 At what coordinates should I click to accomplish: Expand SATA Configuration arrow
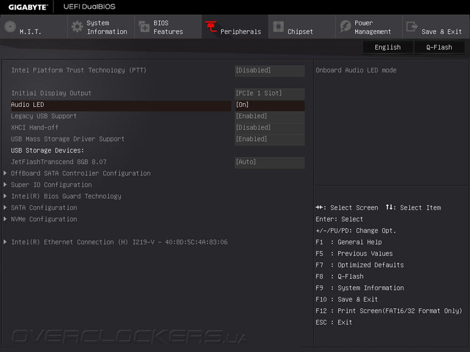point(5,207)
